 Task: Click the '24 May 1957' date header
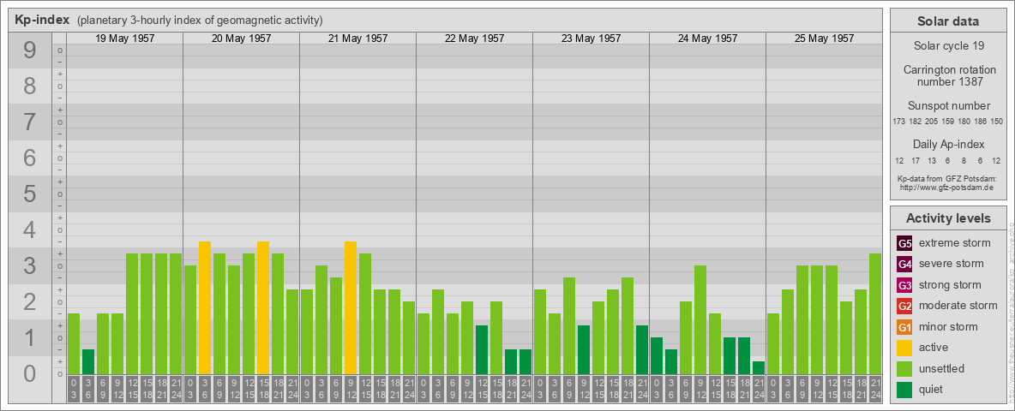(707, 39)
